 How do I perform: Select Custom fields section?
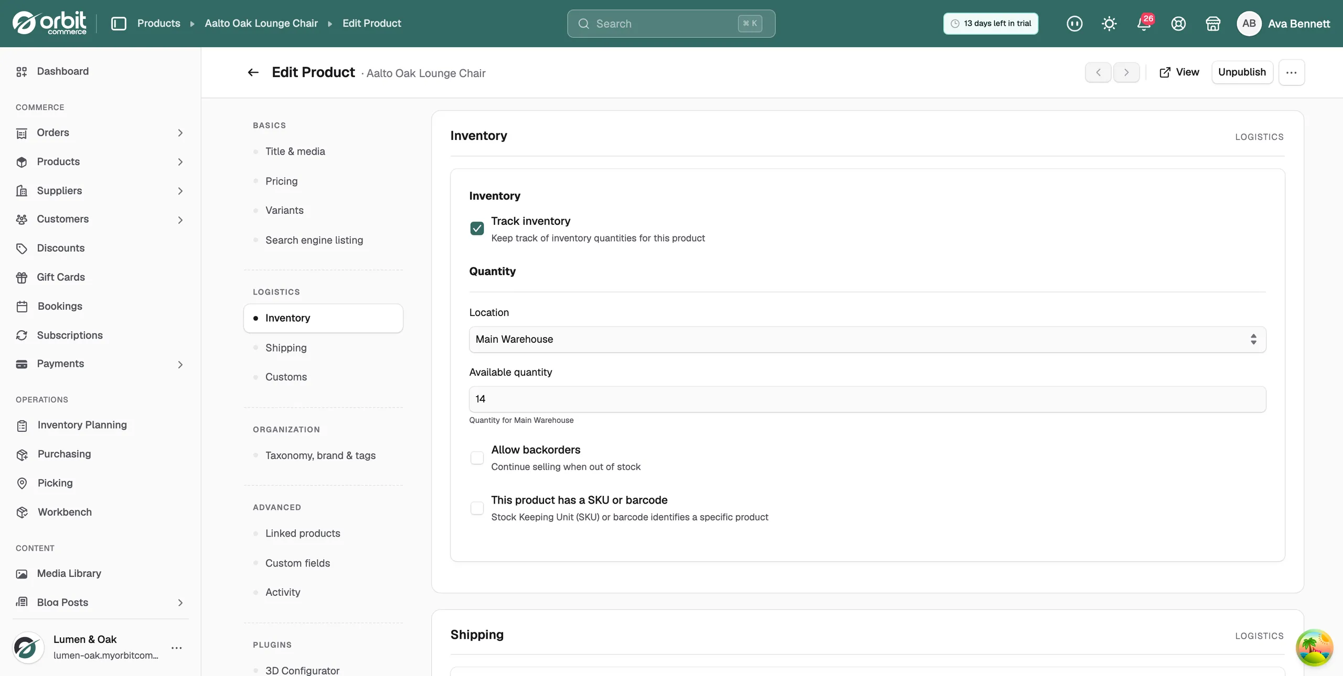323,563
